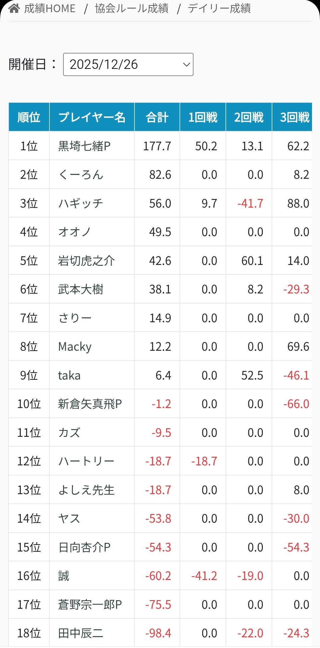Click the player name Macky

[75, 347]
